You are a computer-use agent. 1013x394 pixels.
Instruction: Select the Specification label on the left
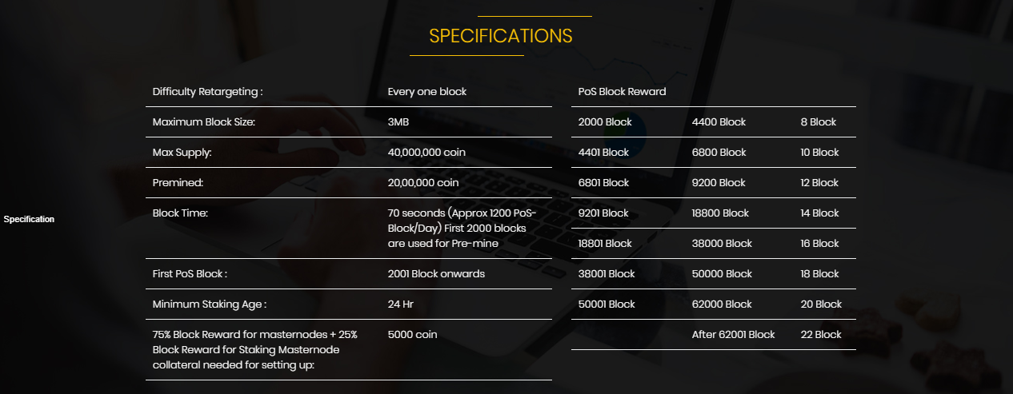click(30, 219)
